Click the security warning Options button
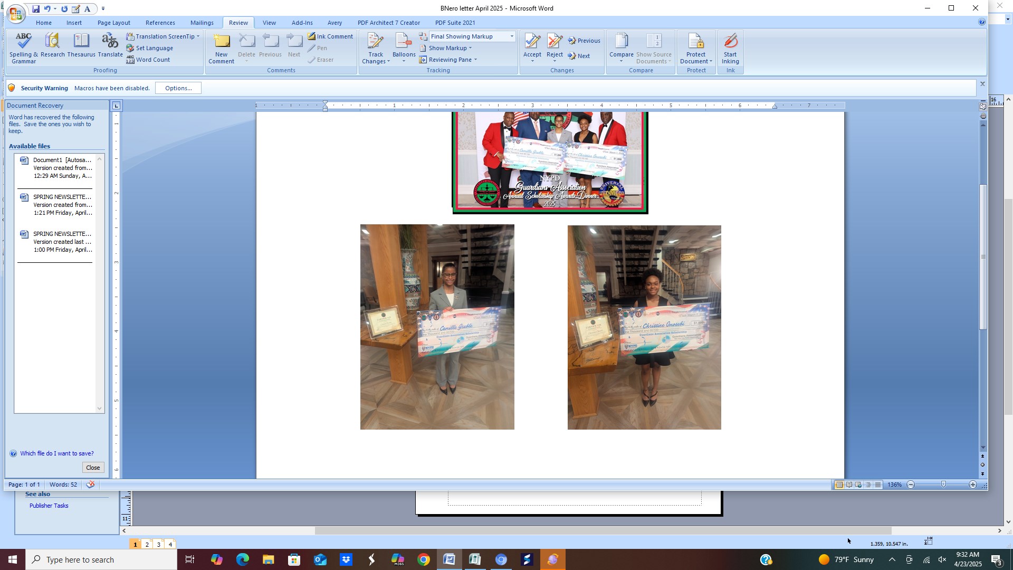This screenshot has width=1013, height=570. (178, 88)
